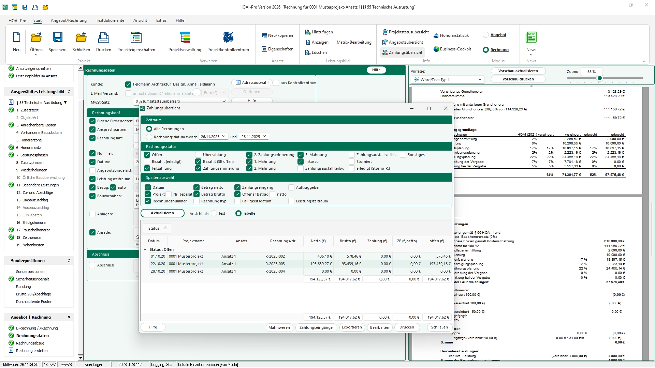Click the Schließen folder icon
The image size is (655, 368).
[x=81, y=37]
